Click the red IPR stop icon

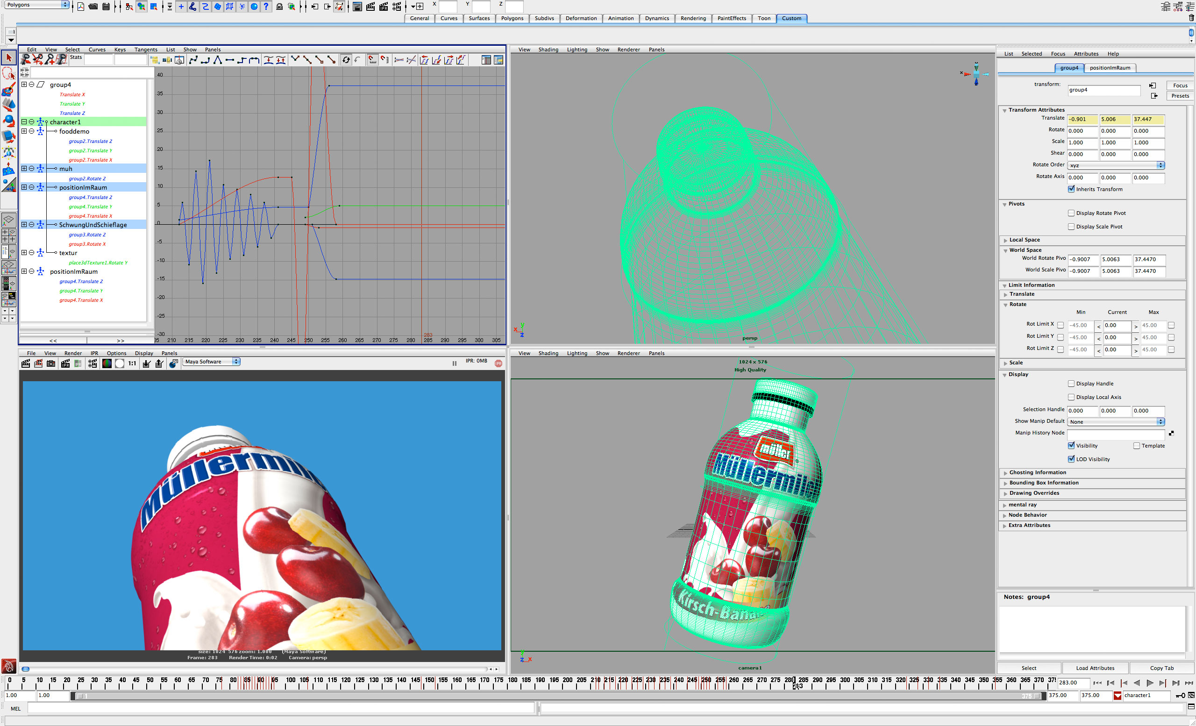coord(498,363)
